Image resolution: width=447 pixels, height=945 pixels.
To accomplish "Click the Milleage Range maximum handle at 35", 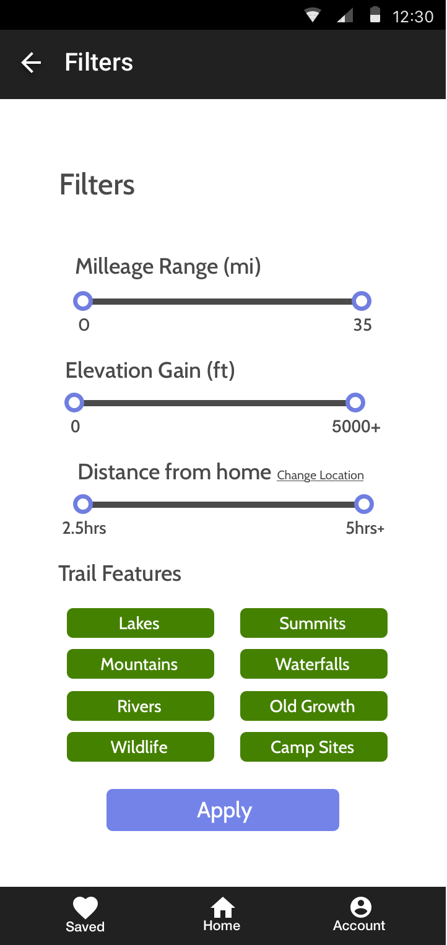I will [x=362, y=302].
